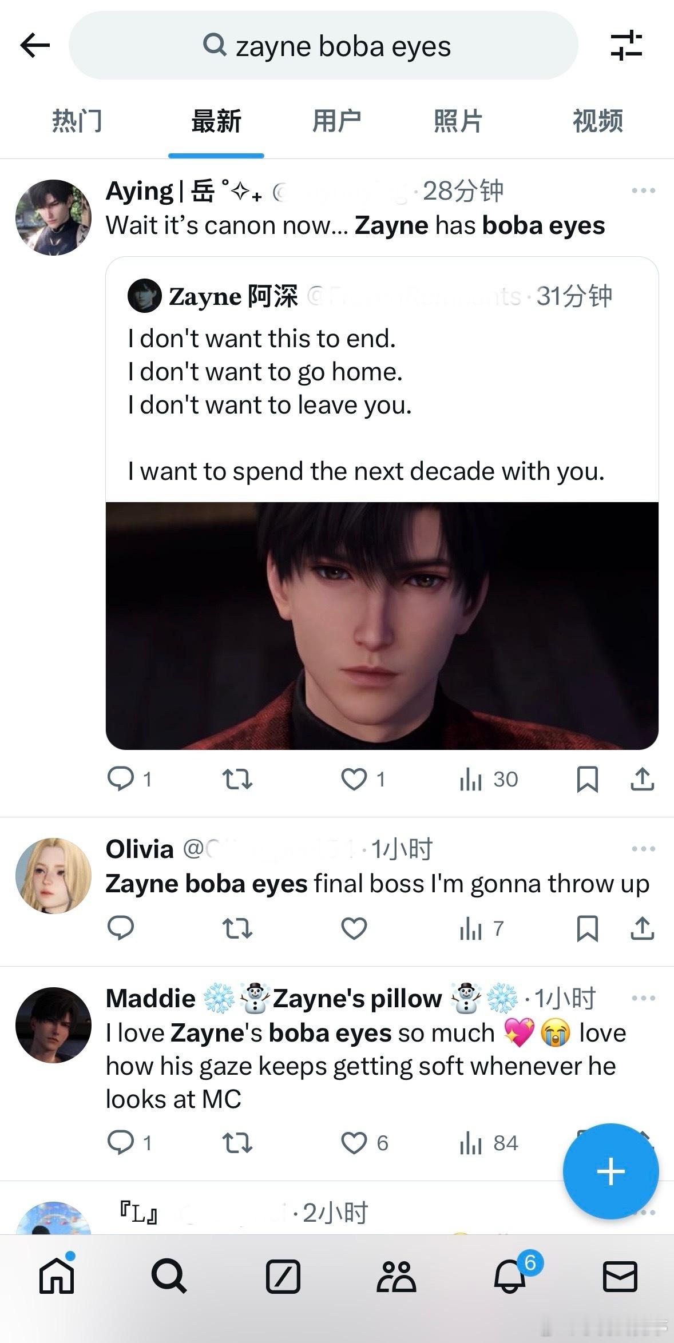Open more options on Aying's tweet
Image resolution: width=674 pixels, height=1343 pixels.
pyautogui.click(x=644, y=190)
